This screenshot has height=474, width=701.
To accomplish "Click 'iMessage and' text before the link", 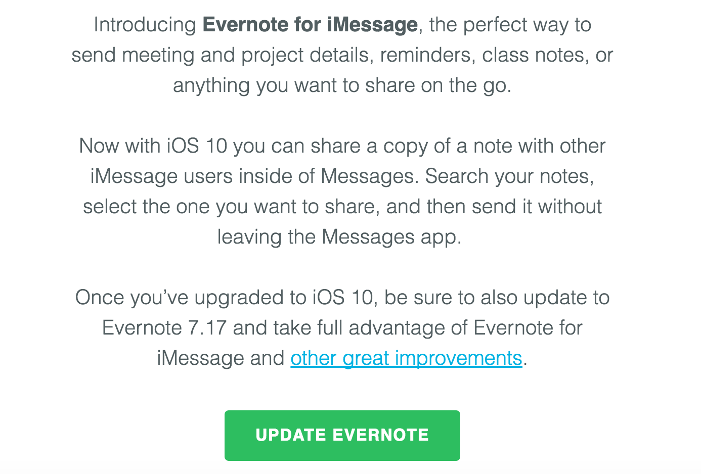I will (x=221, y=358).
